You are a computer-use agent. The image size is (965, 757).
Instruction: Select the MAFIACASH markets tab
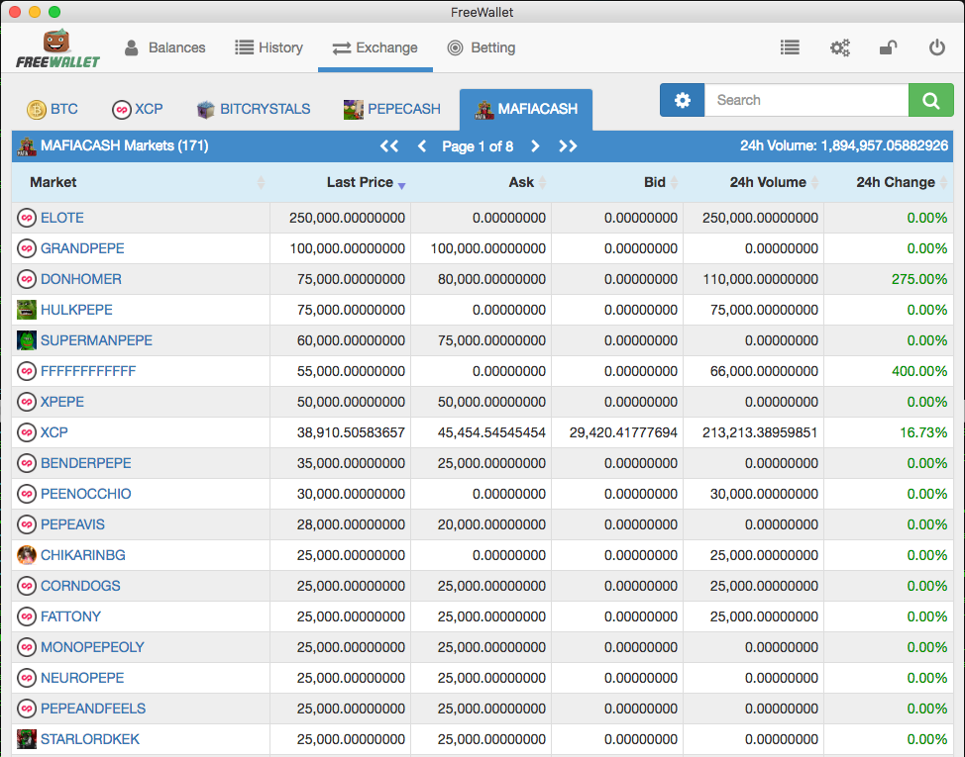click(526, 110)
